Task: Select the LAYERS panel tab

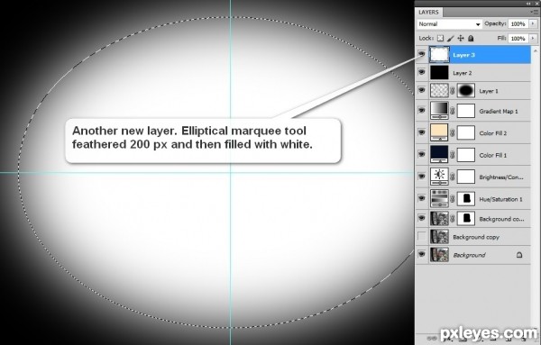Action: [x=428, y=12]
